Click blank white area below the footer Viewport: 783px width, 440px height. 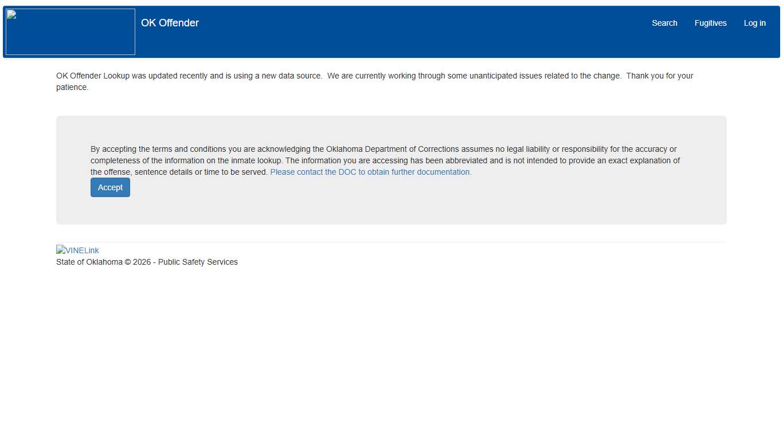pyautogui.click(x=391, y=355)
